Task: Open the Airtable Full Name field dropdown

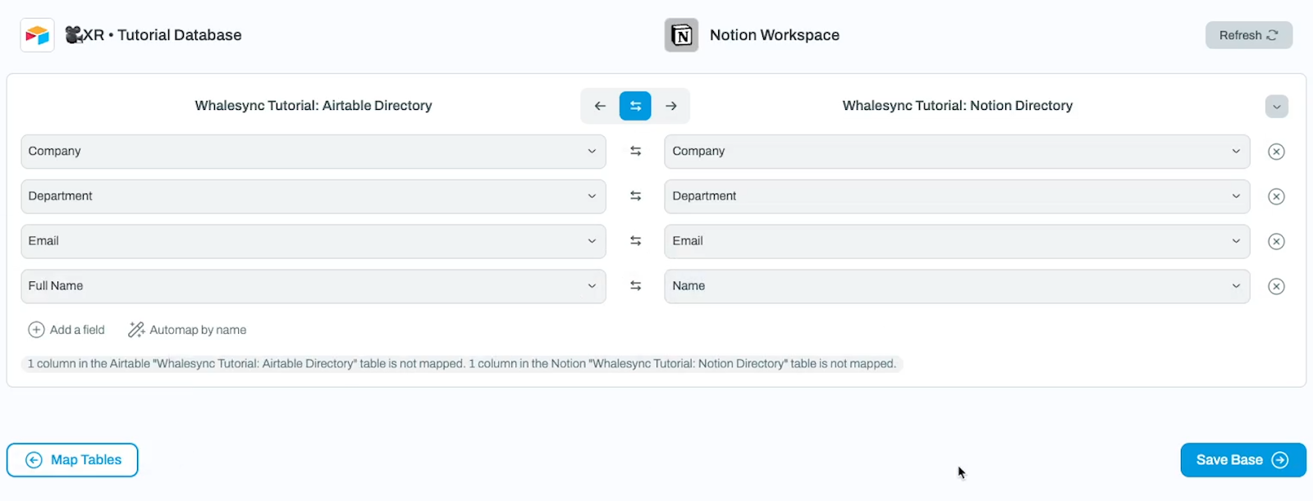Action: (313, 287)
